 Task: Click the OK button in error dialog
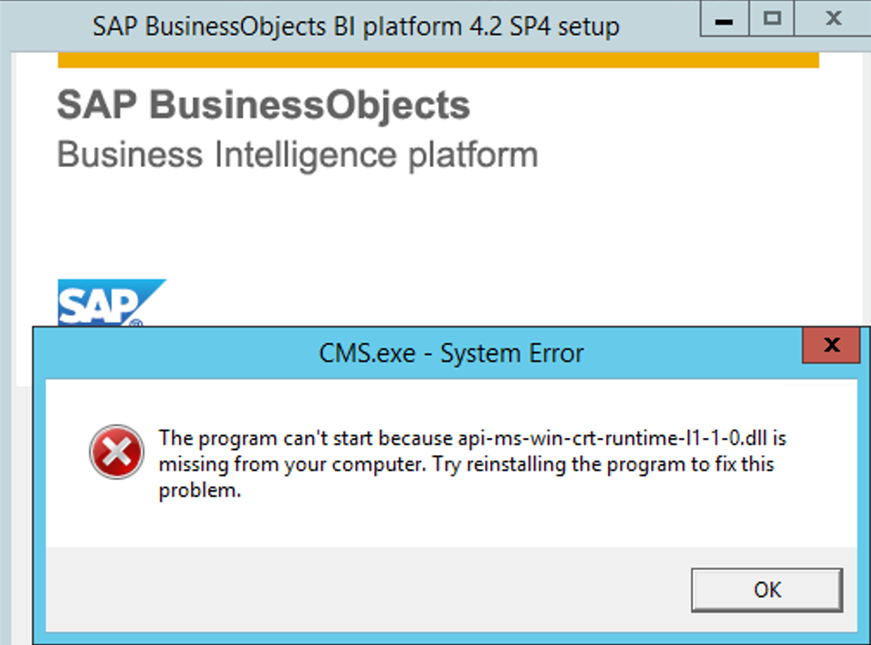(x=767, y=589)
